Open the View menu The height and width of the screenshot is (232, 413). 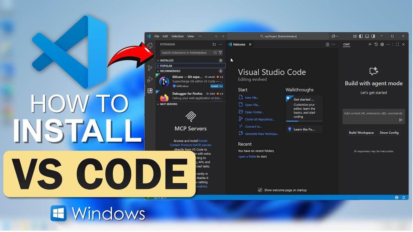[x=191, y=36]
